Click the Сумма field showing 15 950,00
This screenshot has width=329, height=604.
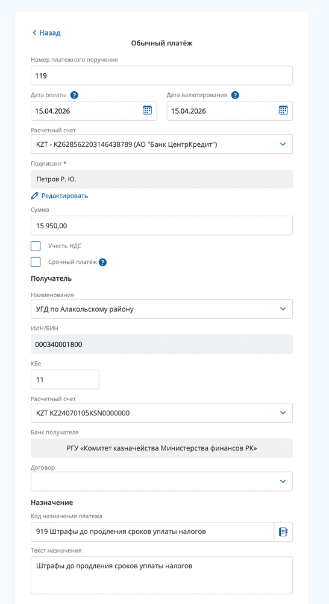(162, 226)
